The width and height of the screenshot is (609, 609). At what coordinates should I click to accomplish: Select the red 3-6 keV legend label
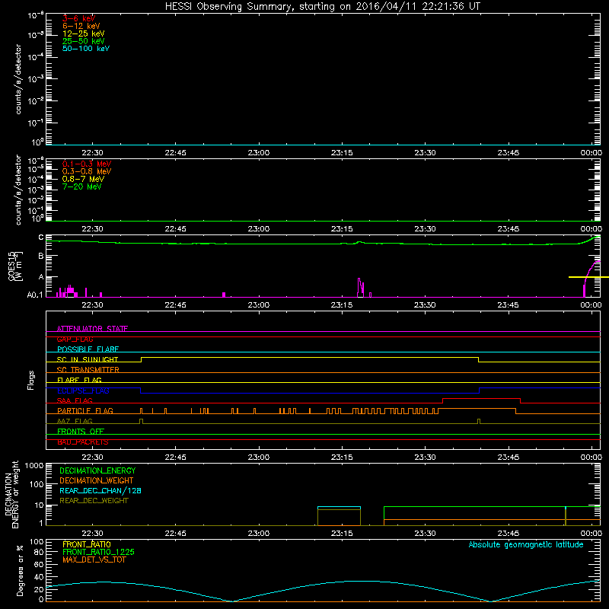(x=79, y=18)
